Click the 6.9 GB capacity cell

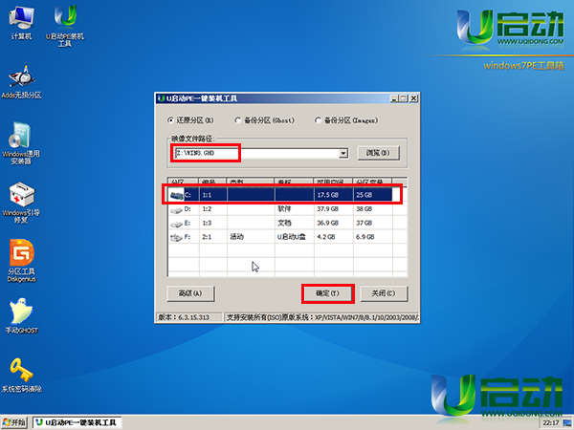[373, 237]
